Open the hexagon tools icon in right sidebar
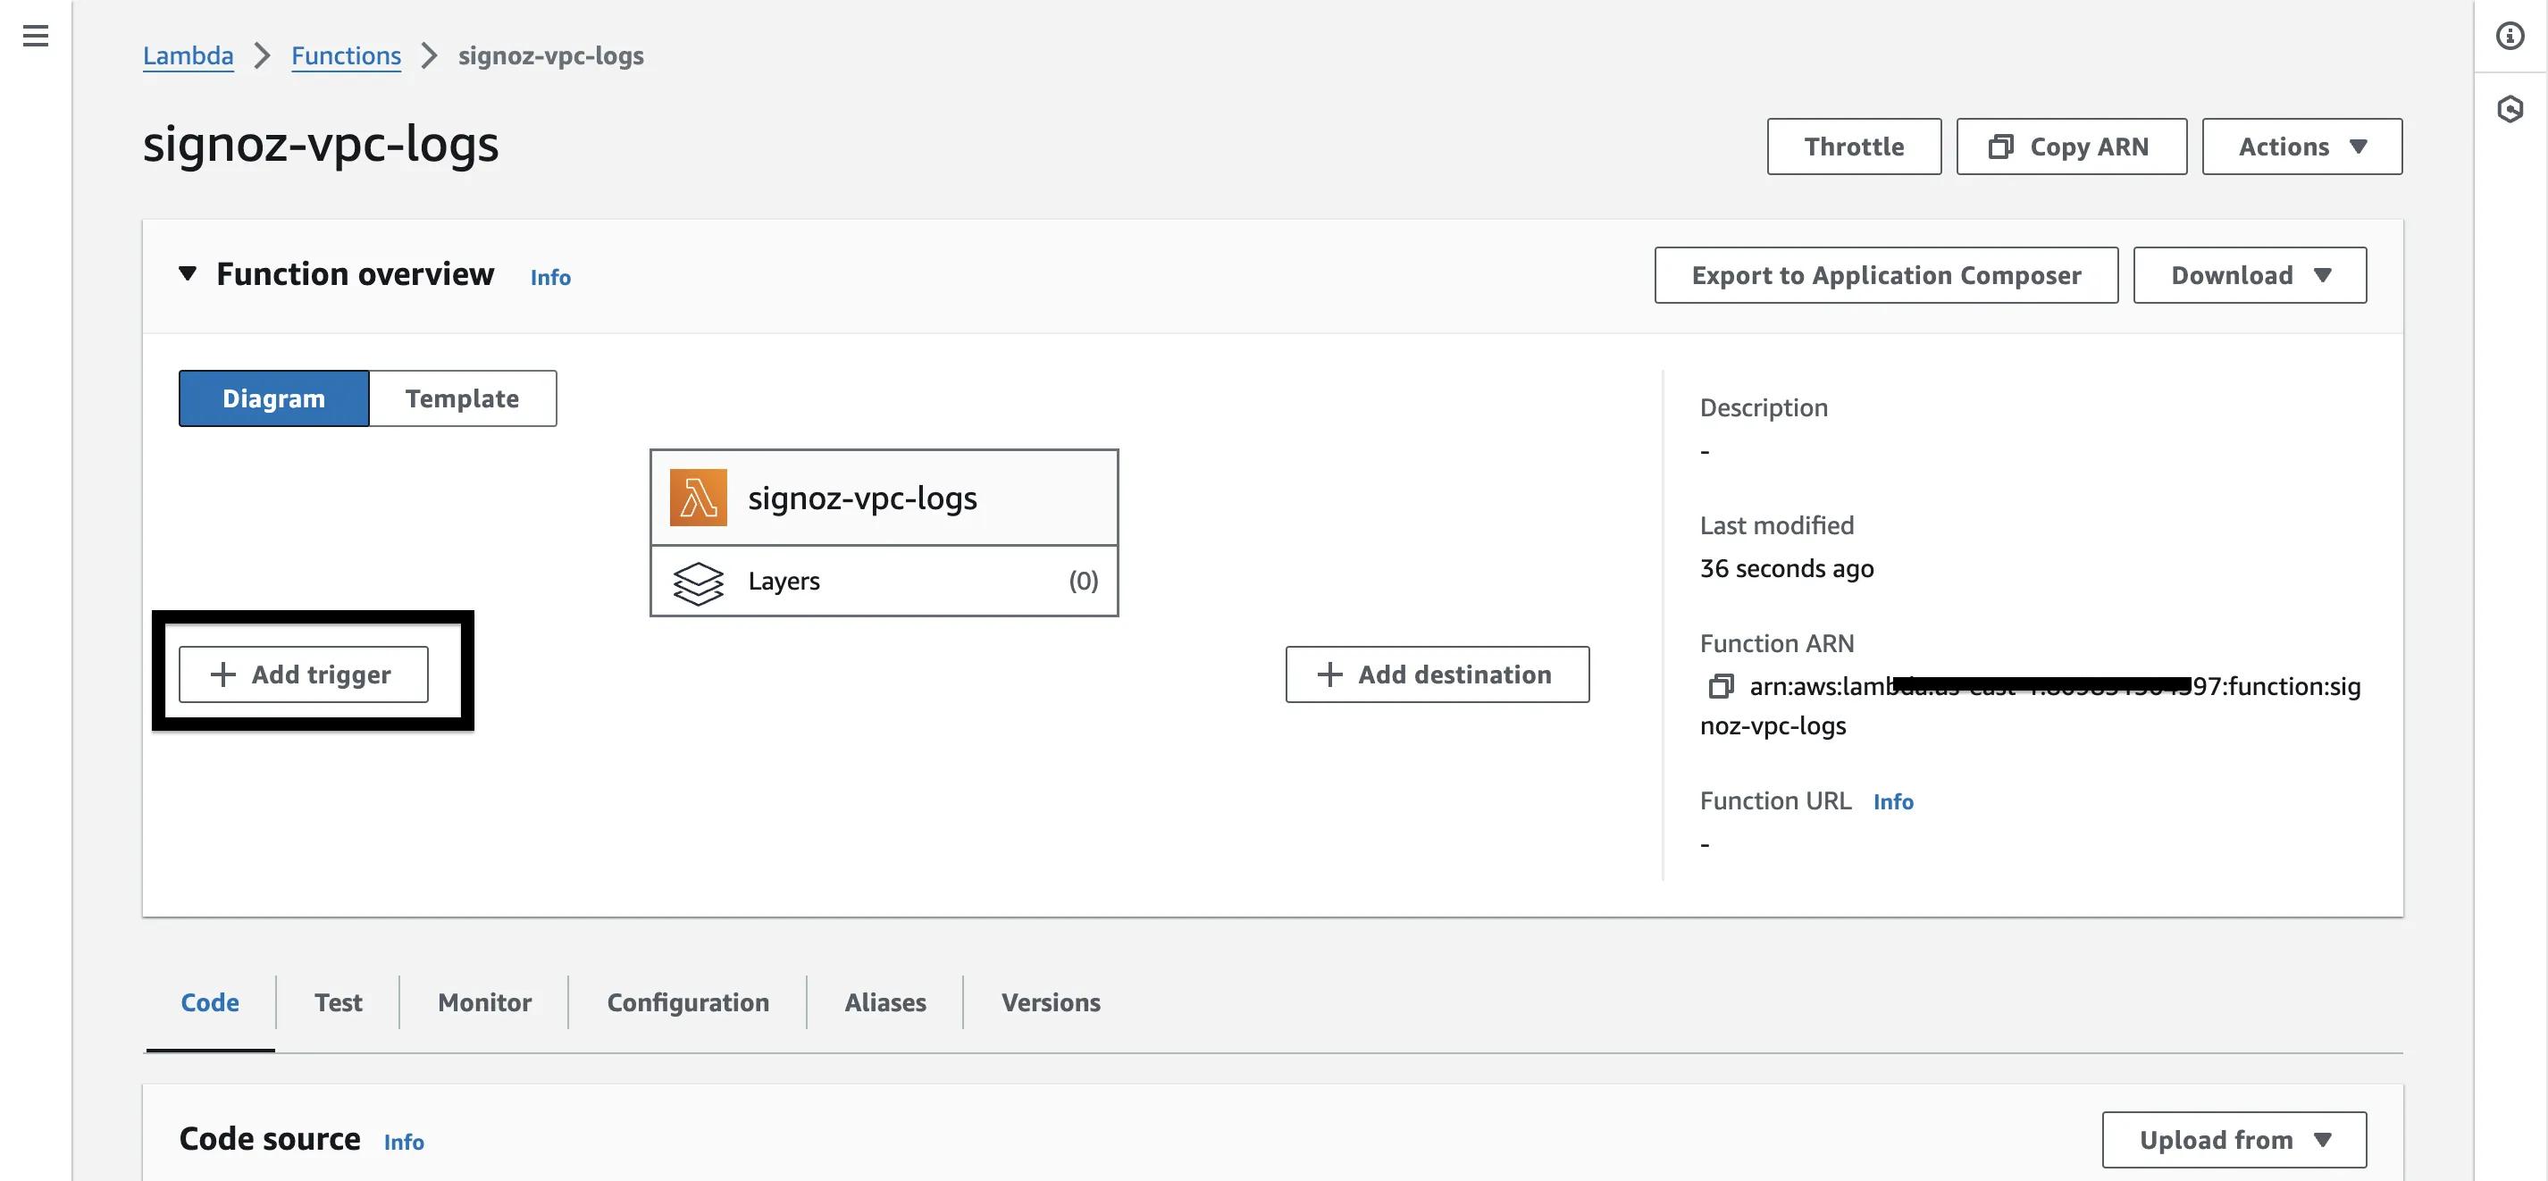The image size is (2548, 1181). tap(2510, 109)
